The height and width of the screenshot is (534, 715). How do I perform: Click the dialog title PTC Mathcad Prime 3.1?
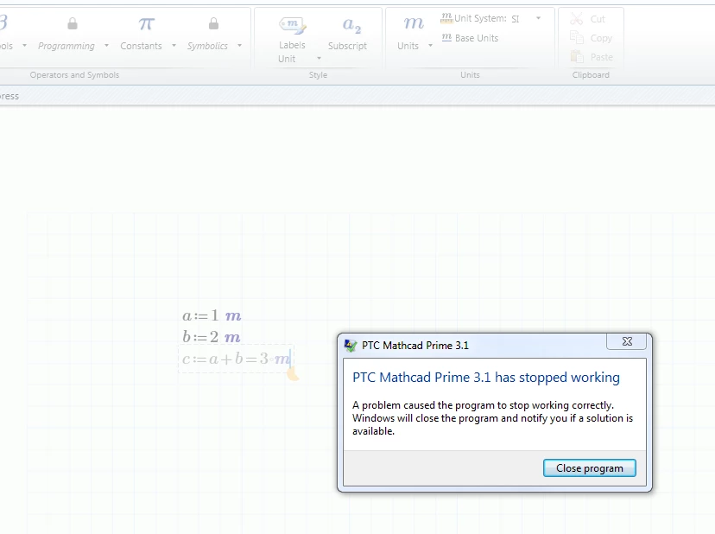tap(415, 346)
